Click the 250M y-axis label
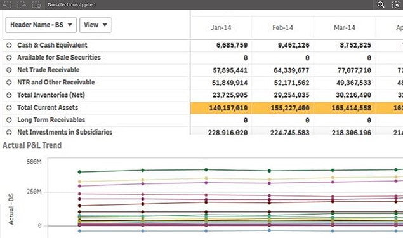Screen dimensions: 403x238 34,192
